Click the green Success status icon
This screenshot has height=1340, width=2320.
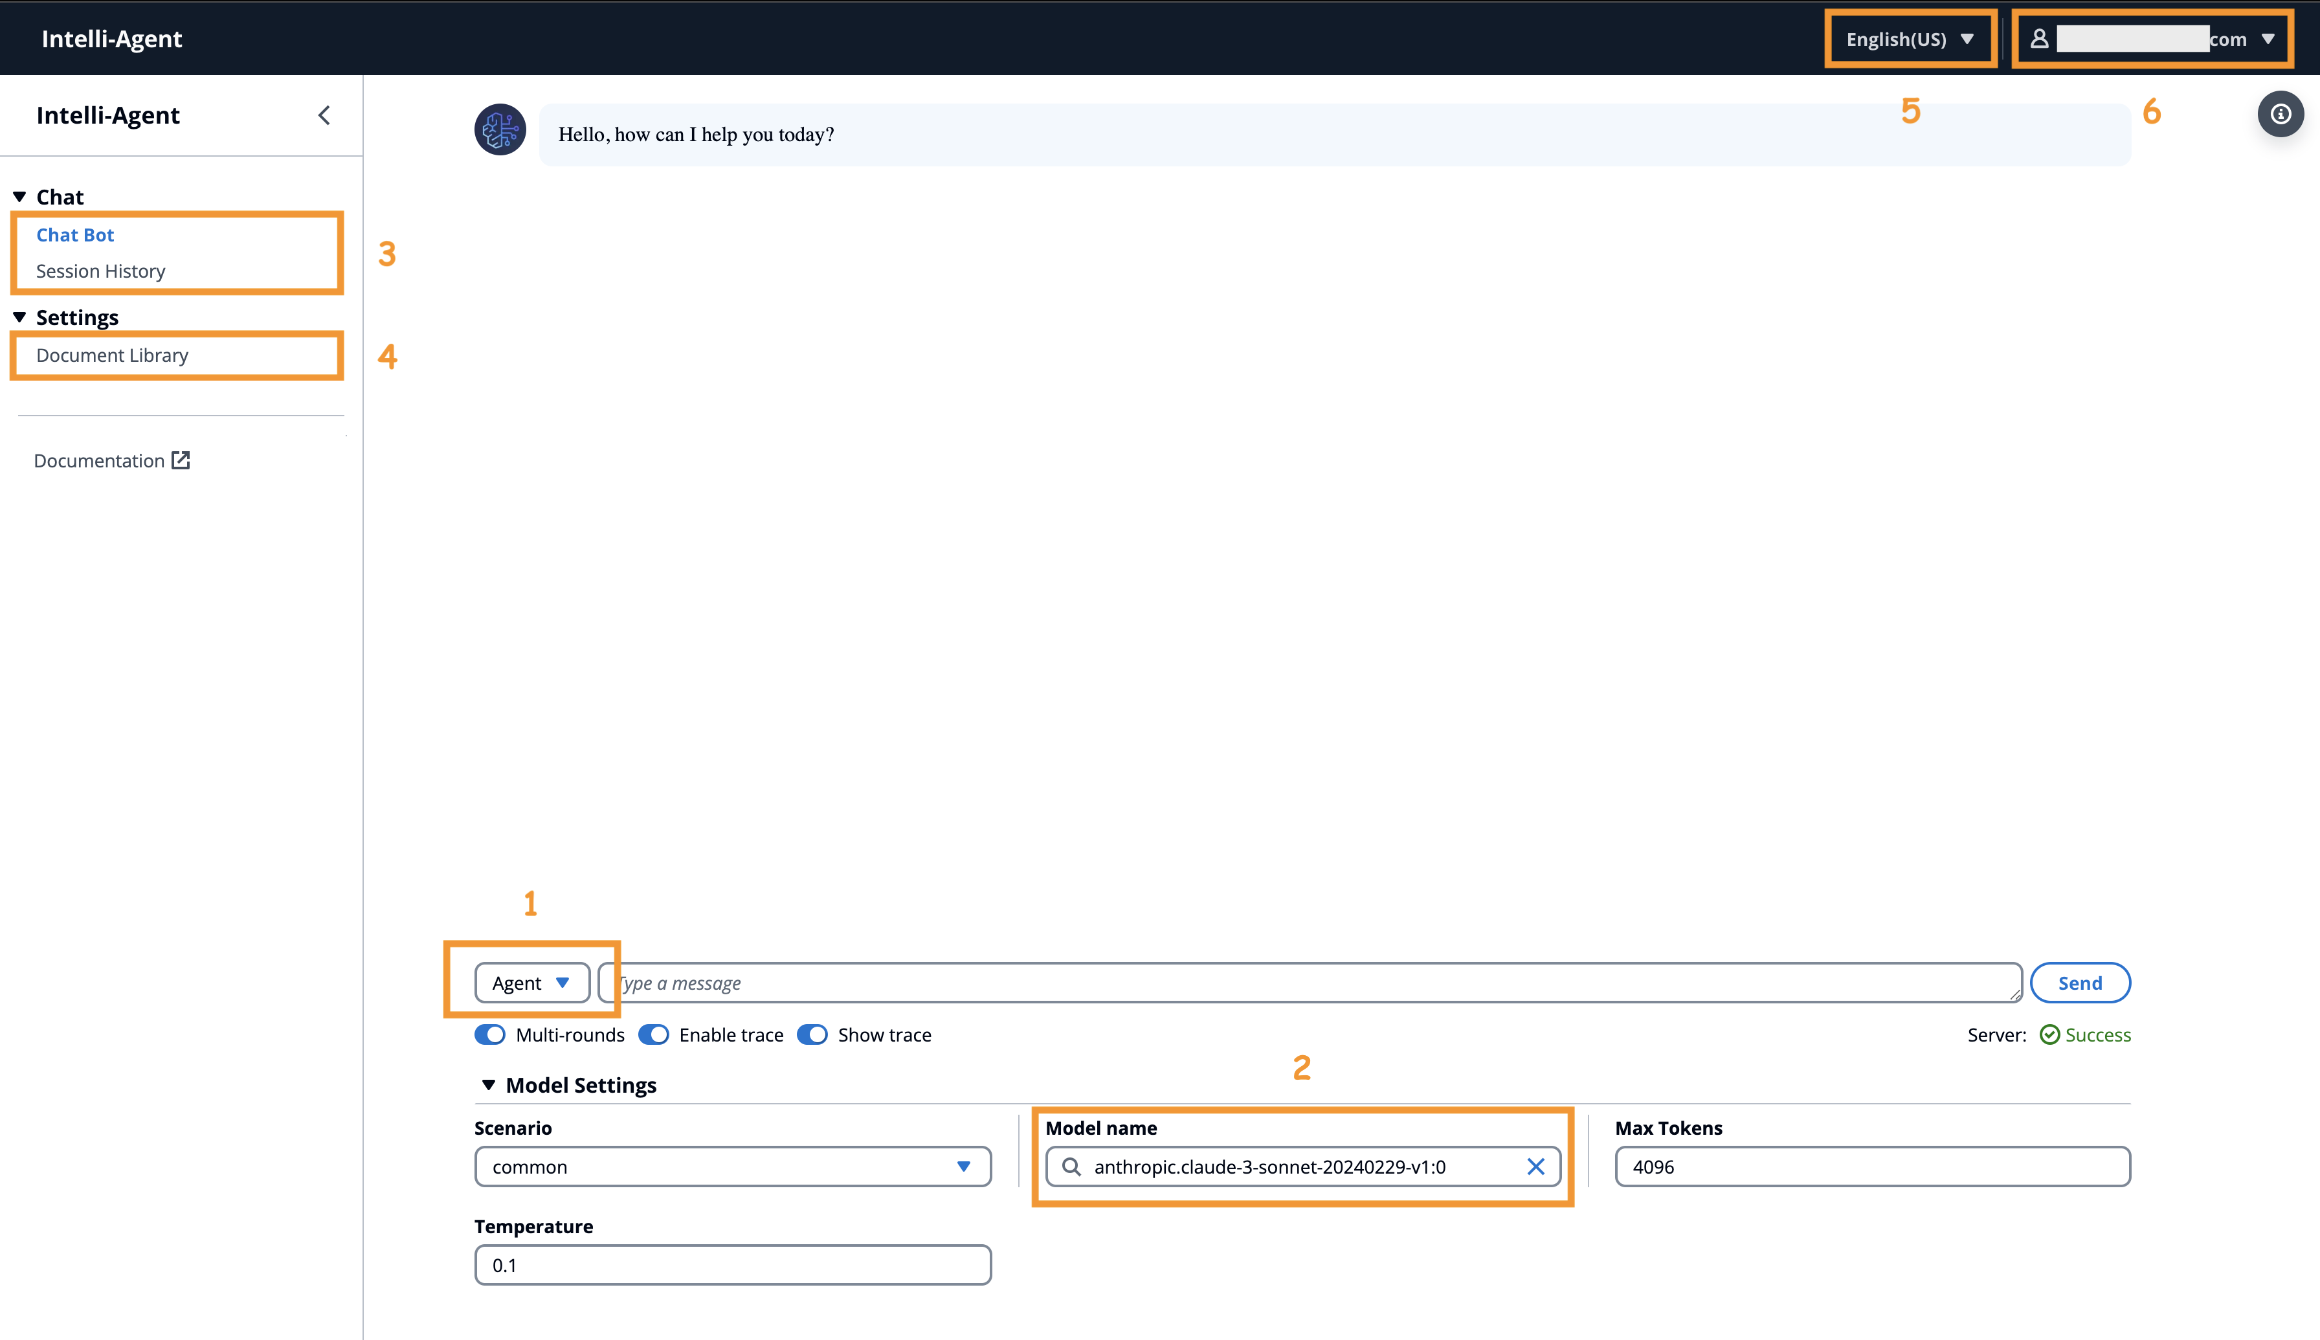(2049, 1034)
